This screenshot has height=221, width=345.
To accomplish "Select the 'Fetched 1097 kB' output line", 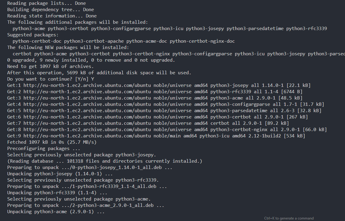I will [52, 142].
